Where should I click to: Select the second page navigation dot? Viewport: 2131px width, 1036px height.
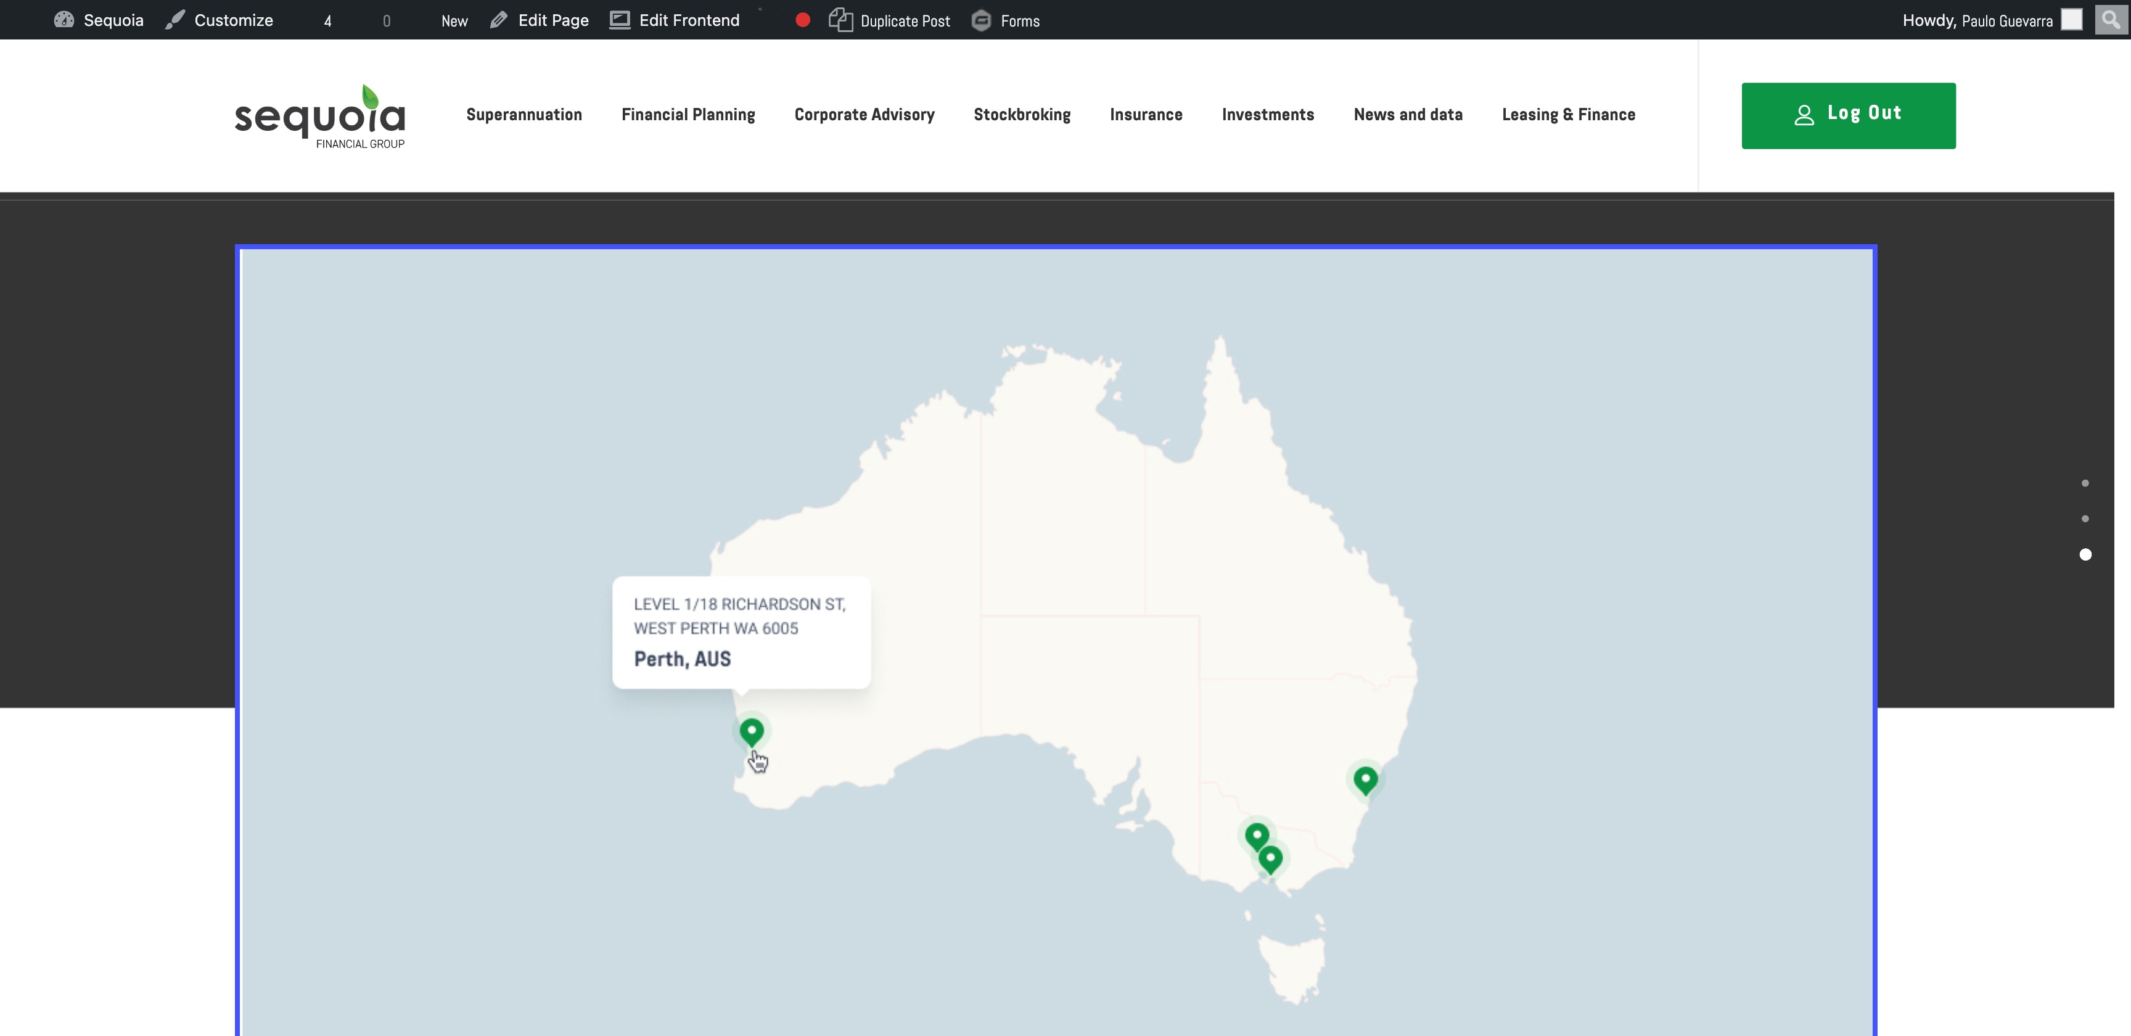2085,519
